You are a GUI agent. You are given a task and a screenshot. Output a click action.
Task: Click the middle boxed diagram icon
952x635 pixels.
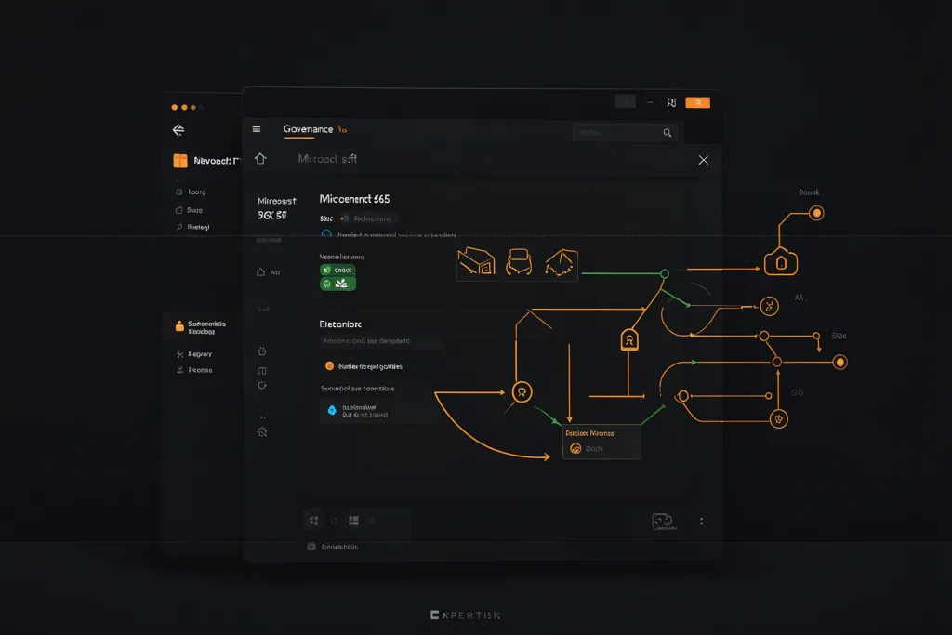(x=519, y=262)
